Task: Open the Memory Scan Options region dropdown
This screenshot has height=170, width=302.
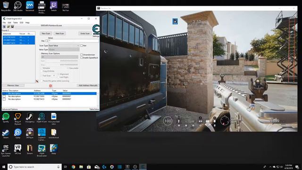Action: click(59, 57)
